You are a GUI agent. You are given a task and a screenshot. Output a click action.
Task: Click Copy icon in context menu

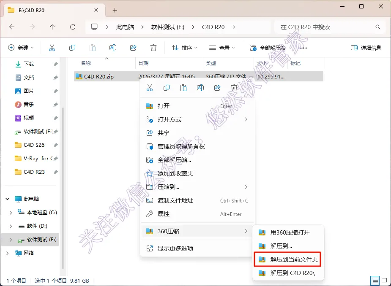167,88
